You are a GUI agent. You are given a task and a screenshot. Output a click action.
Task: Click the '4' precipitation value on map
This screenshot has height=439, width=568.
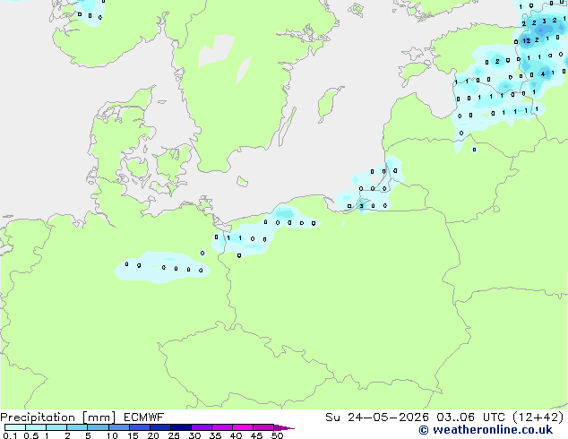[x=543, y=74]
